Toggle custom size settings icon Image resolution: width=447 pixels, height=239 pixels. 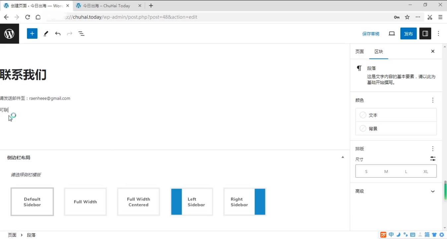[433, 159]
